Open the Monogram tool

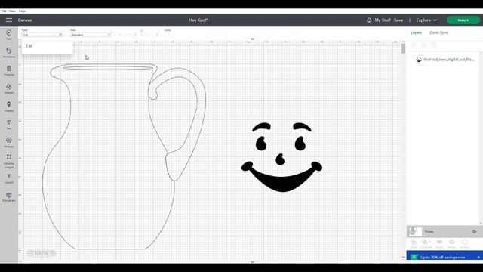pos(9,196)
